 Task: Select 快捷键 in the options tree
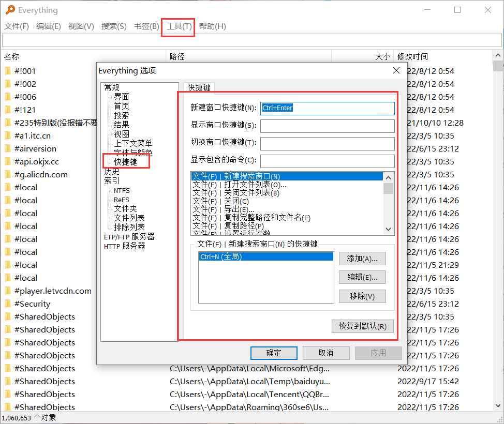(126, 162)
